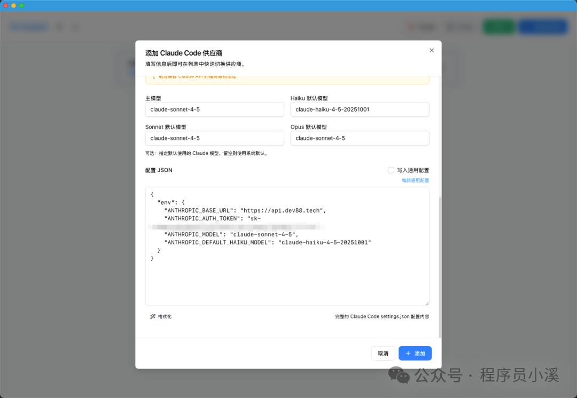577x398 pixels.
Task: Dismiss the dialog using the × icon
Action: click(432, 50)
